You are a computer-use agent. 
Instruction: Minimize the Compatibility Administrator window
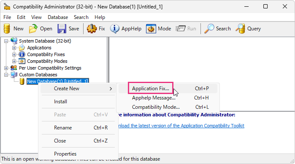pyautogui.click(x=246, y=7)
